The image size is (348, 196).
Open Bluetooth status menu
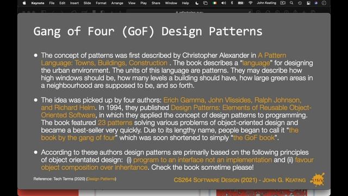(x=232, y=3)
